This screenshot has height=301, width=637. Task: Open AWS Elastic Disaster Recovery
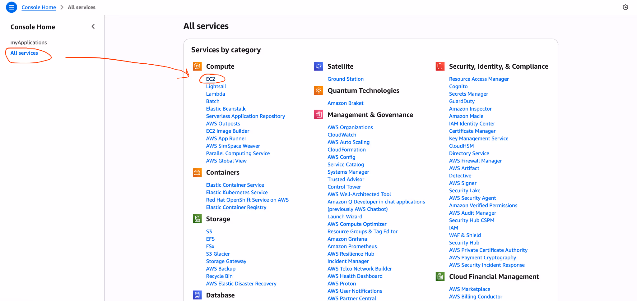(x=241, y=284)
